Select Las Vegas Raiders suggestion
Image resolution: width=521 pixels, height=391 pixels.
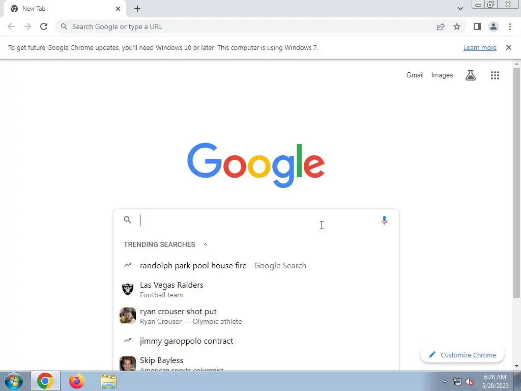(x=256, y=290)
